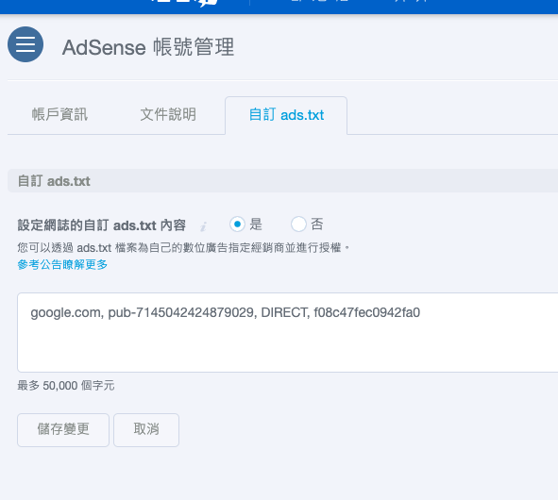Image resolution: width=558 pixels, height=500 pixels.
Task: Click the 自訂 ads.txt section header
Action: (x=283, y=180)
